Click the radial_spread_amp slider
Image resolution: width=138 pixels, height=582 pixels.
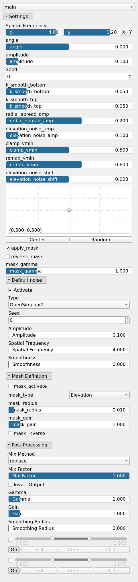point(69,121)
